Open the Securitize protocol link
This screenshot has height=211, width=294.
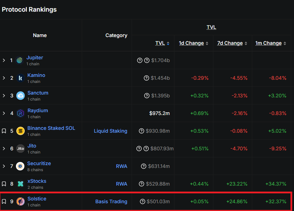point(39,164)
